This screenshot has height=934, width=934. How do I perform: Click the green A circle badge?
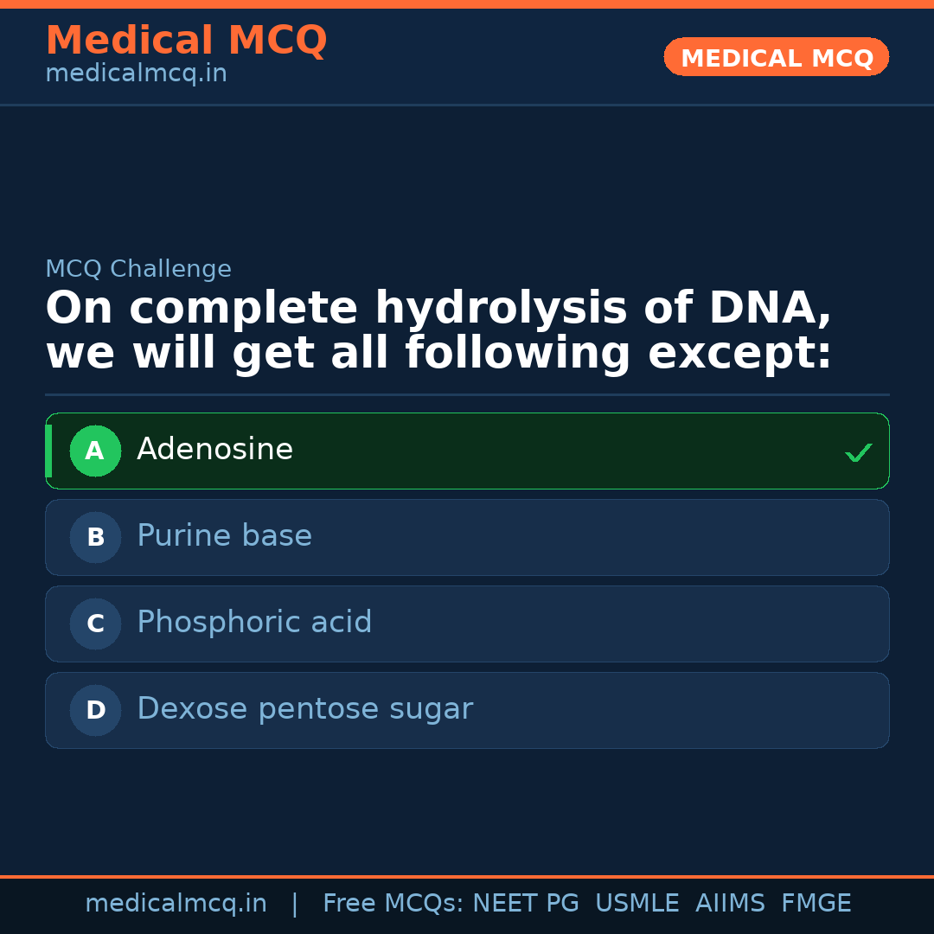[95, 451]
